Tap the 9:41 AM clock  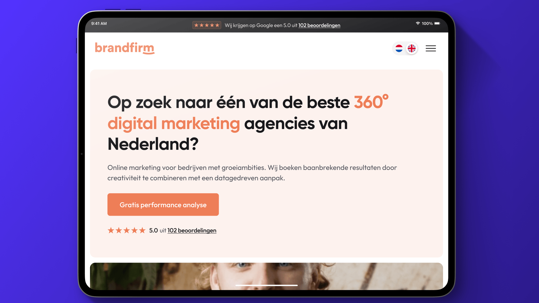(x=99, y=23)
